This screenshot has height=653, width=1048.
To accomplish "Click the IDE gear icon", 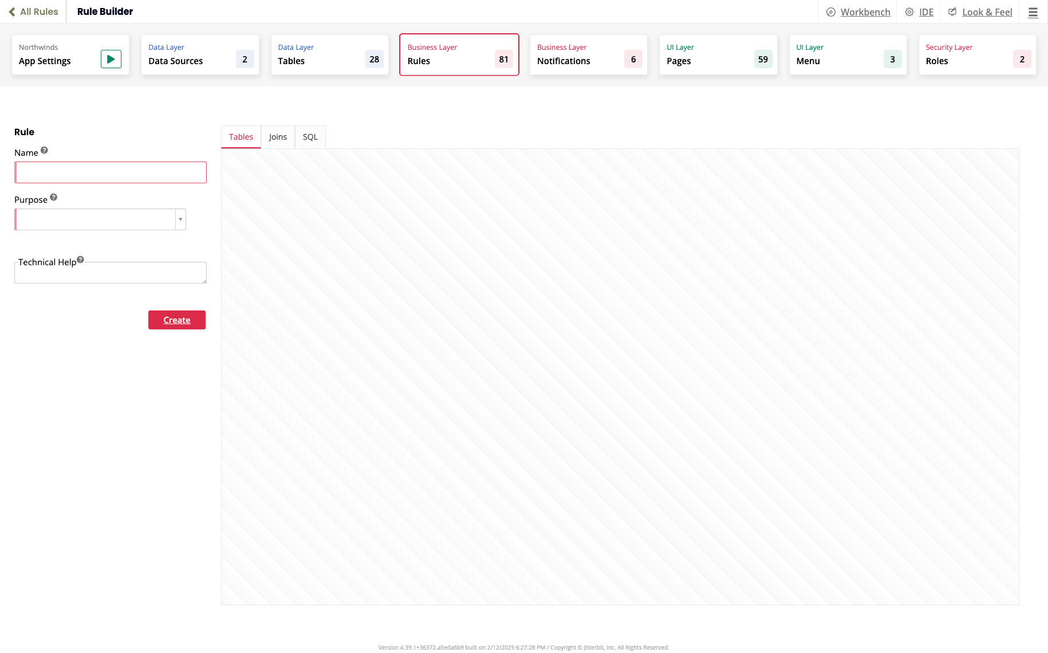I will click(909, 12).
